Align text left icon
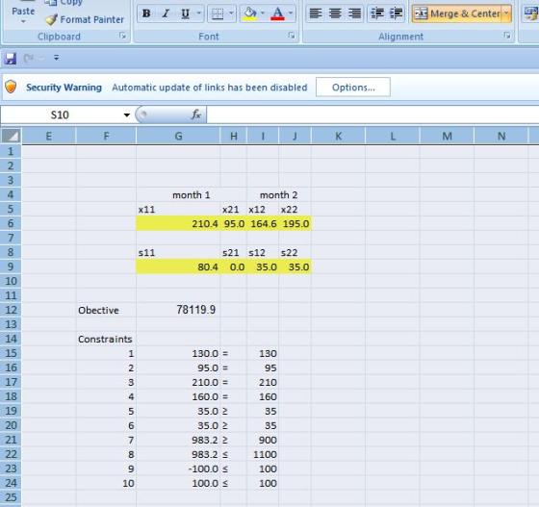 click(x=316, y=13)
